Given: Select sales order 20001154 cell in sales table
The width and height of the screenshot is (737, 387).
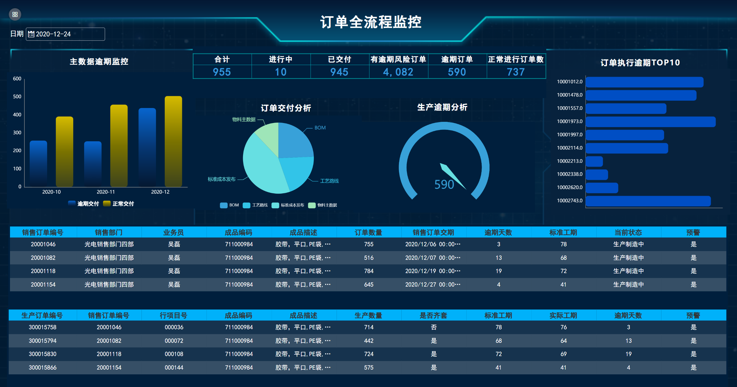Looking at the screenshot, I should pyautogui.click(x=43, y=285).
